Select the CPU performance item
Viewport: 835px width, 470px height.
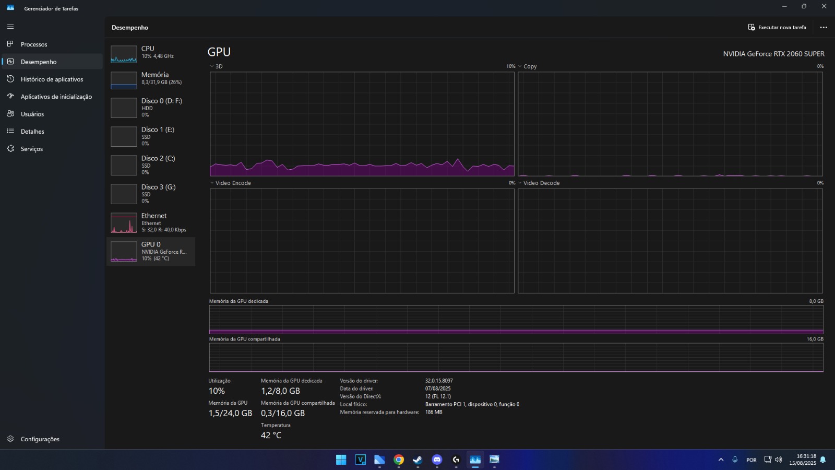pos(151,52)
